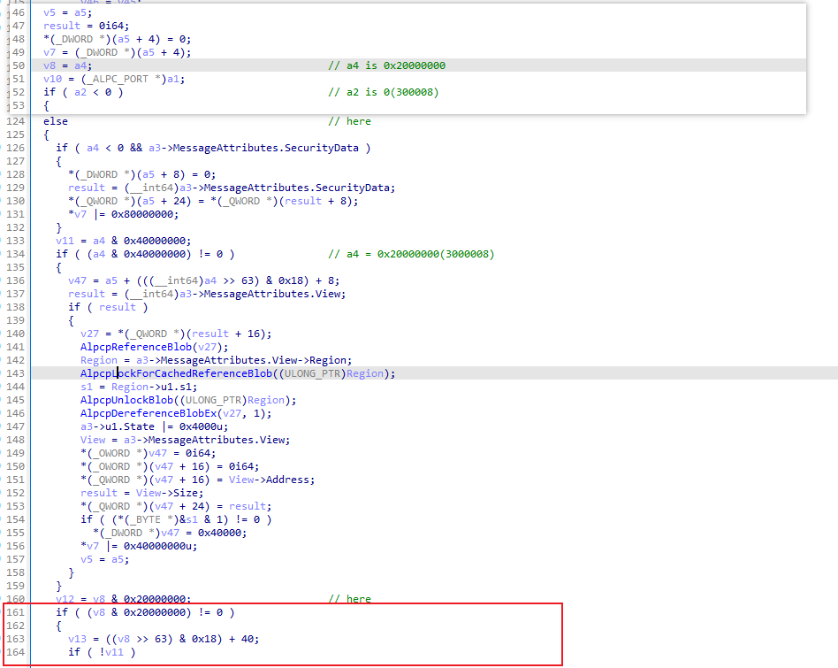This screenshot has width=838, height=668.
Task: Click variable v11 on line 133
Action: [65, 241]
